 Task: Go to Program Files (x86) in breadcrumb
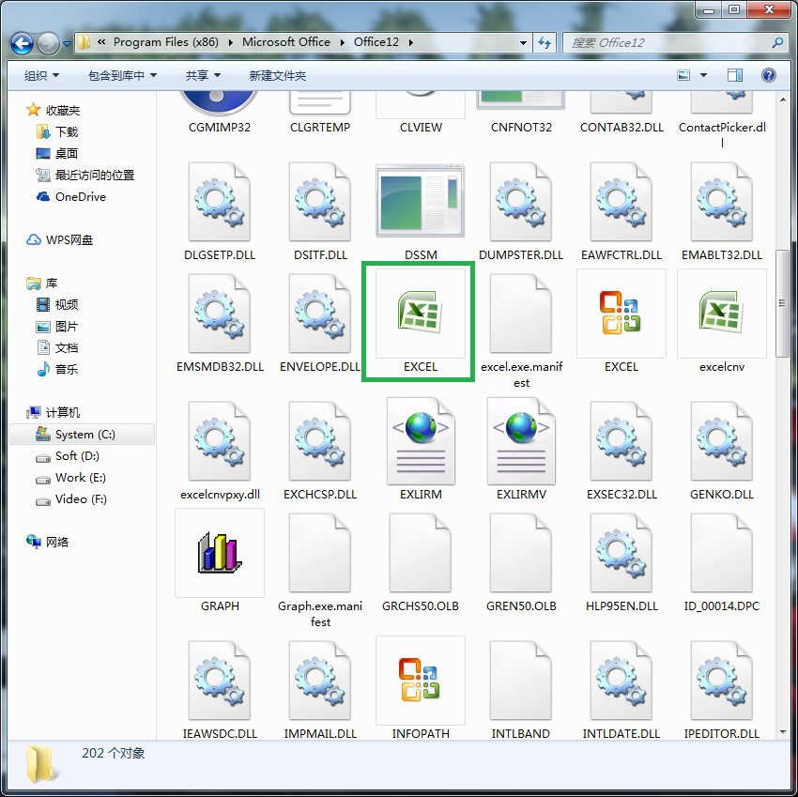tap(166, 42)
